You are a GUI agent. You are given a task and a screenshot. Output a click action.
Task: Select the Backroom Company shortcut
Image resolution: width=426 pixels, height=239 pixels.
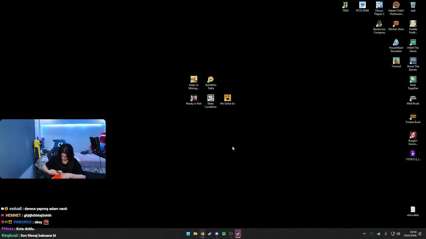point(379,27)
